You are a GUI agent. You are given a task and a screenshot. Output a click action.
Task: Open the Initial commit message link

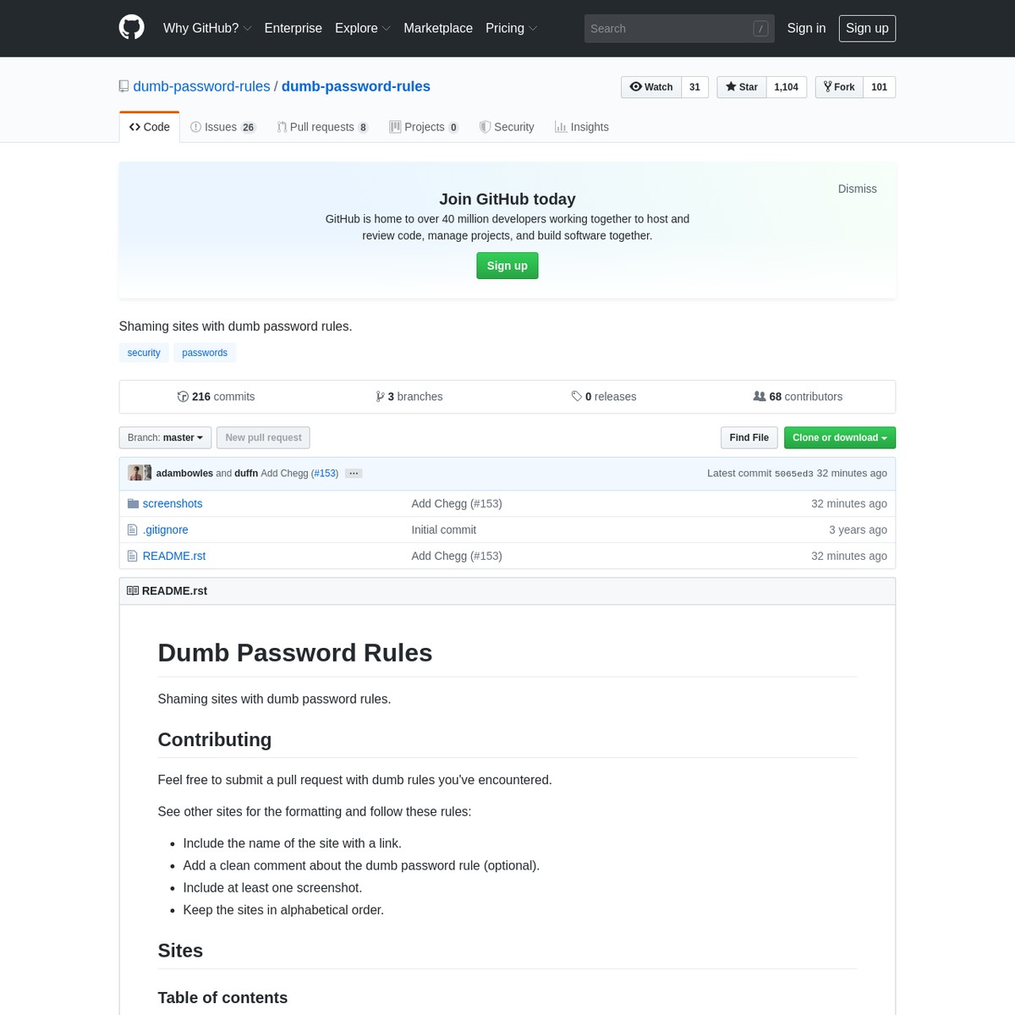[444, 529]
